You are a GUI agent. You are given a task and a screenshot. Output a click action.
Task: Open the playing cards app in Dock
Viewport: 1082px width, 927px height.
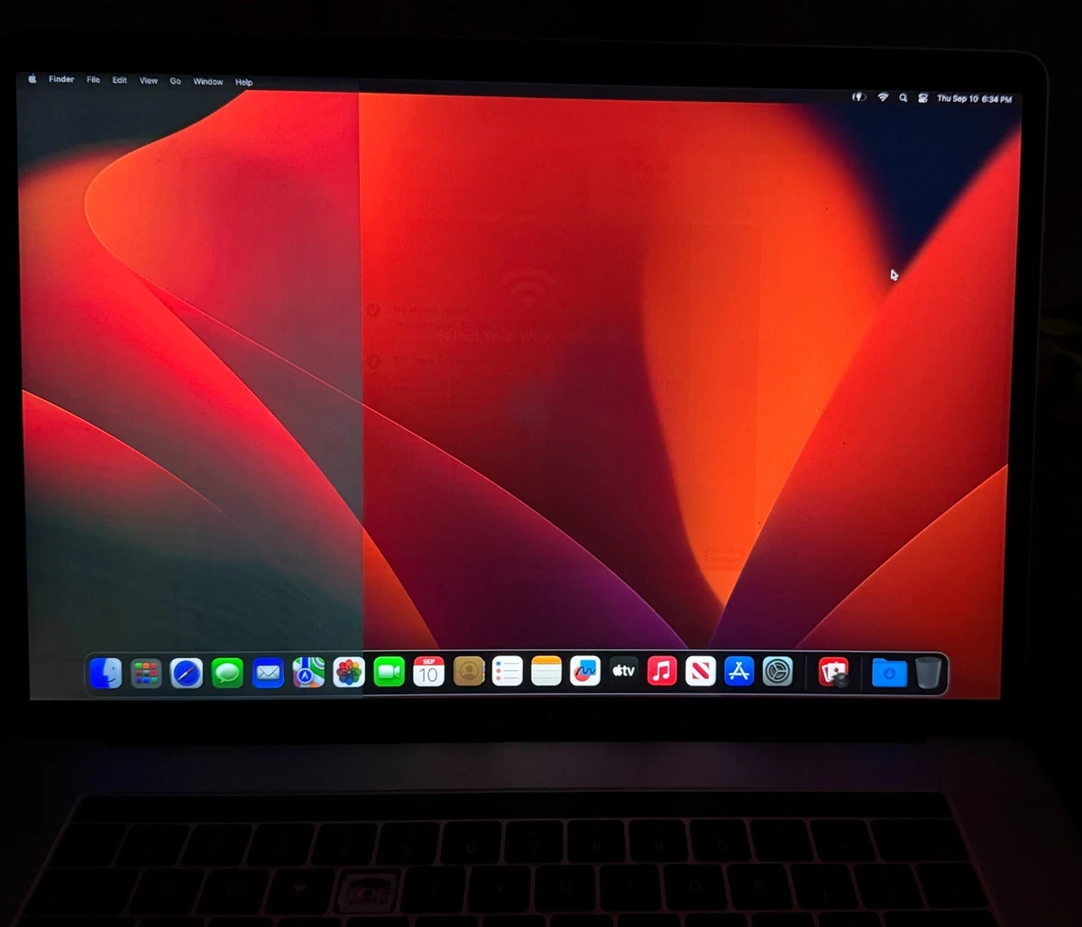(x=833, y=672)
